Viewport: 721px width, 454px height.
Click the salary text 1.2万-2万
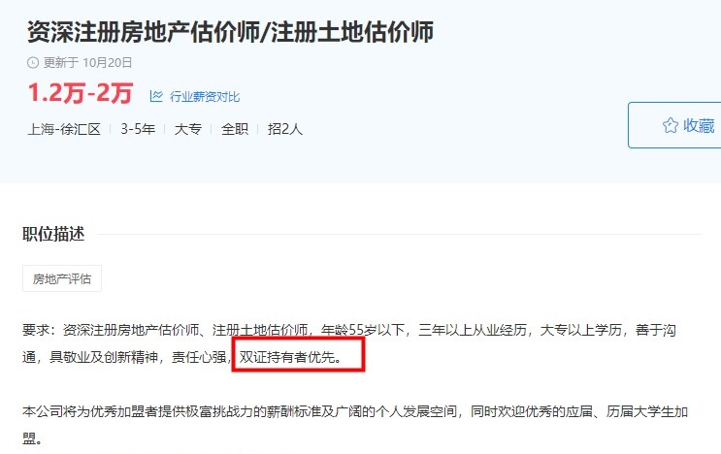(x=81, y=93)
